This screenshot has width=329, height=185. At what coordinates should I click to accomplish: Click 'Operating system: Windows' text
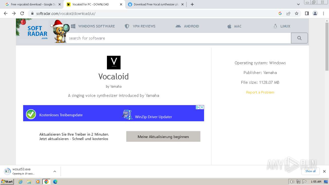click(260, 63)
